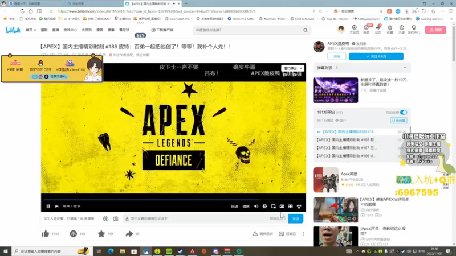This screenshot has height=256, width=456.
Task: Click the bilibili logo in header
Action: (x=13, y=30)
